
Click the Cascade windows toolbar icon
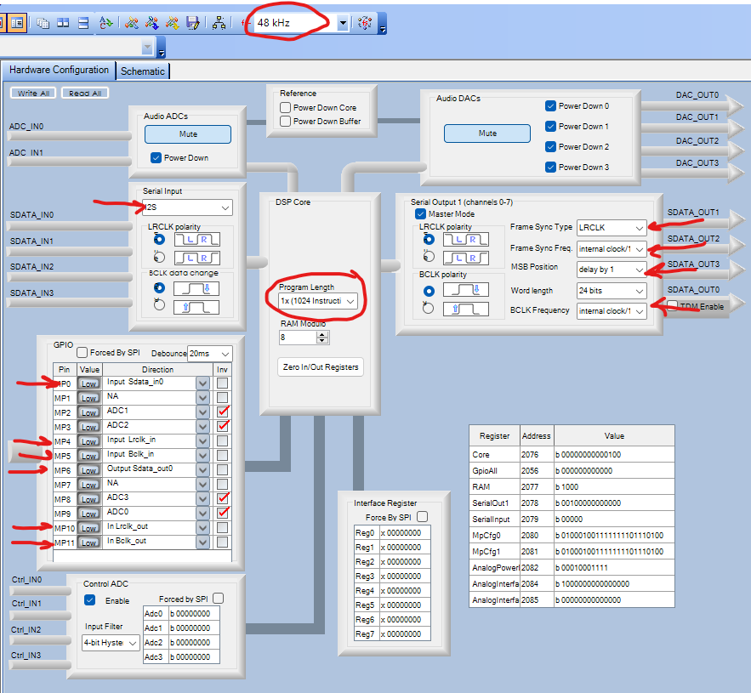(43, 22)
